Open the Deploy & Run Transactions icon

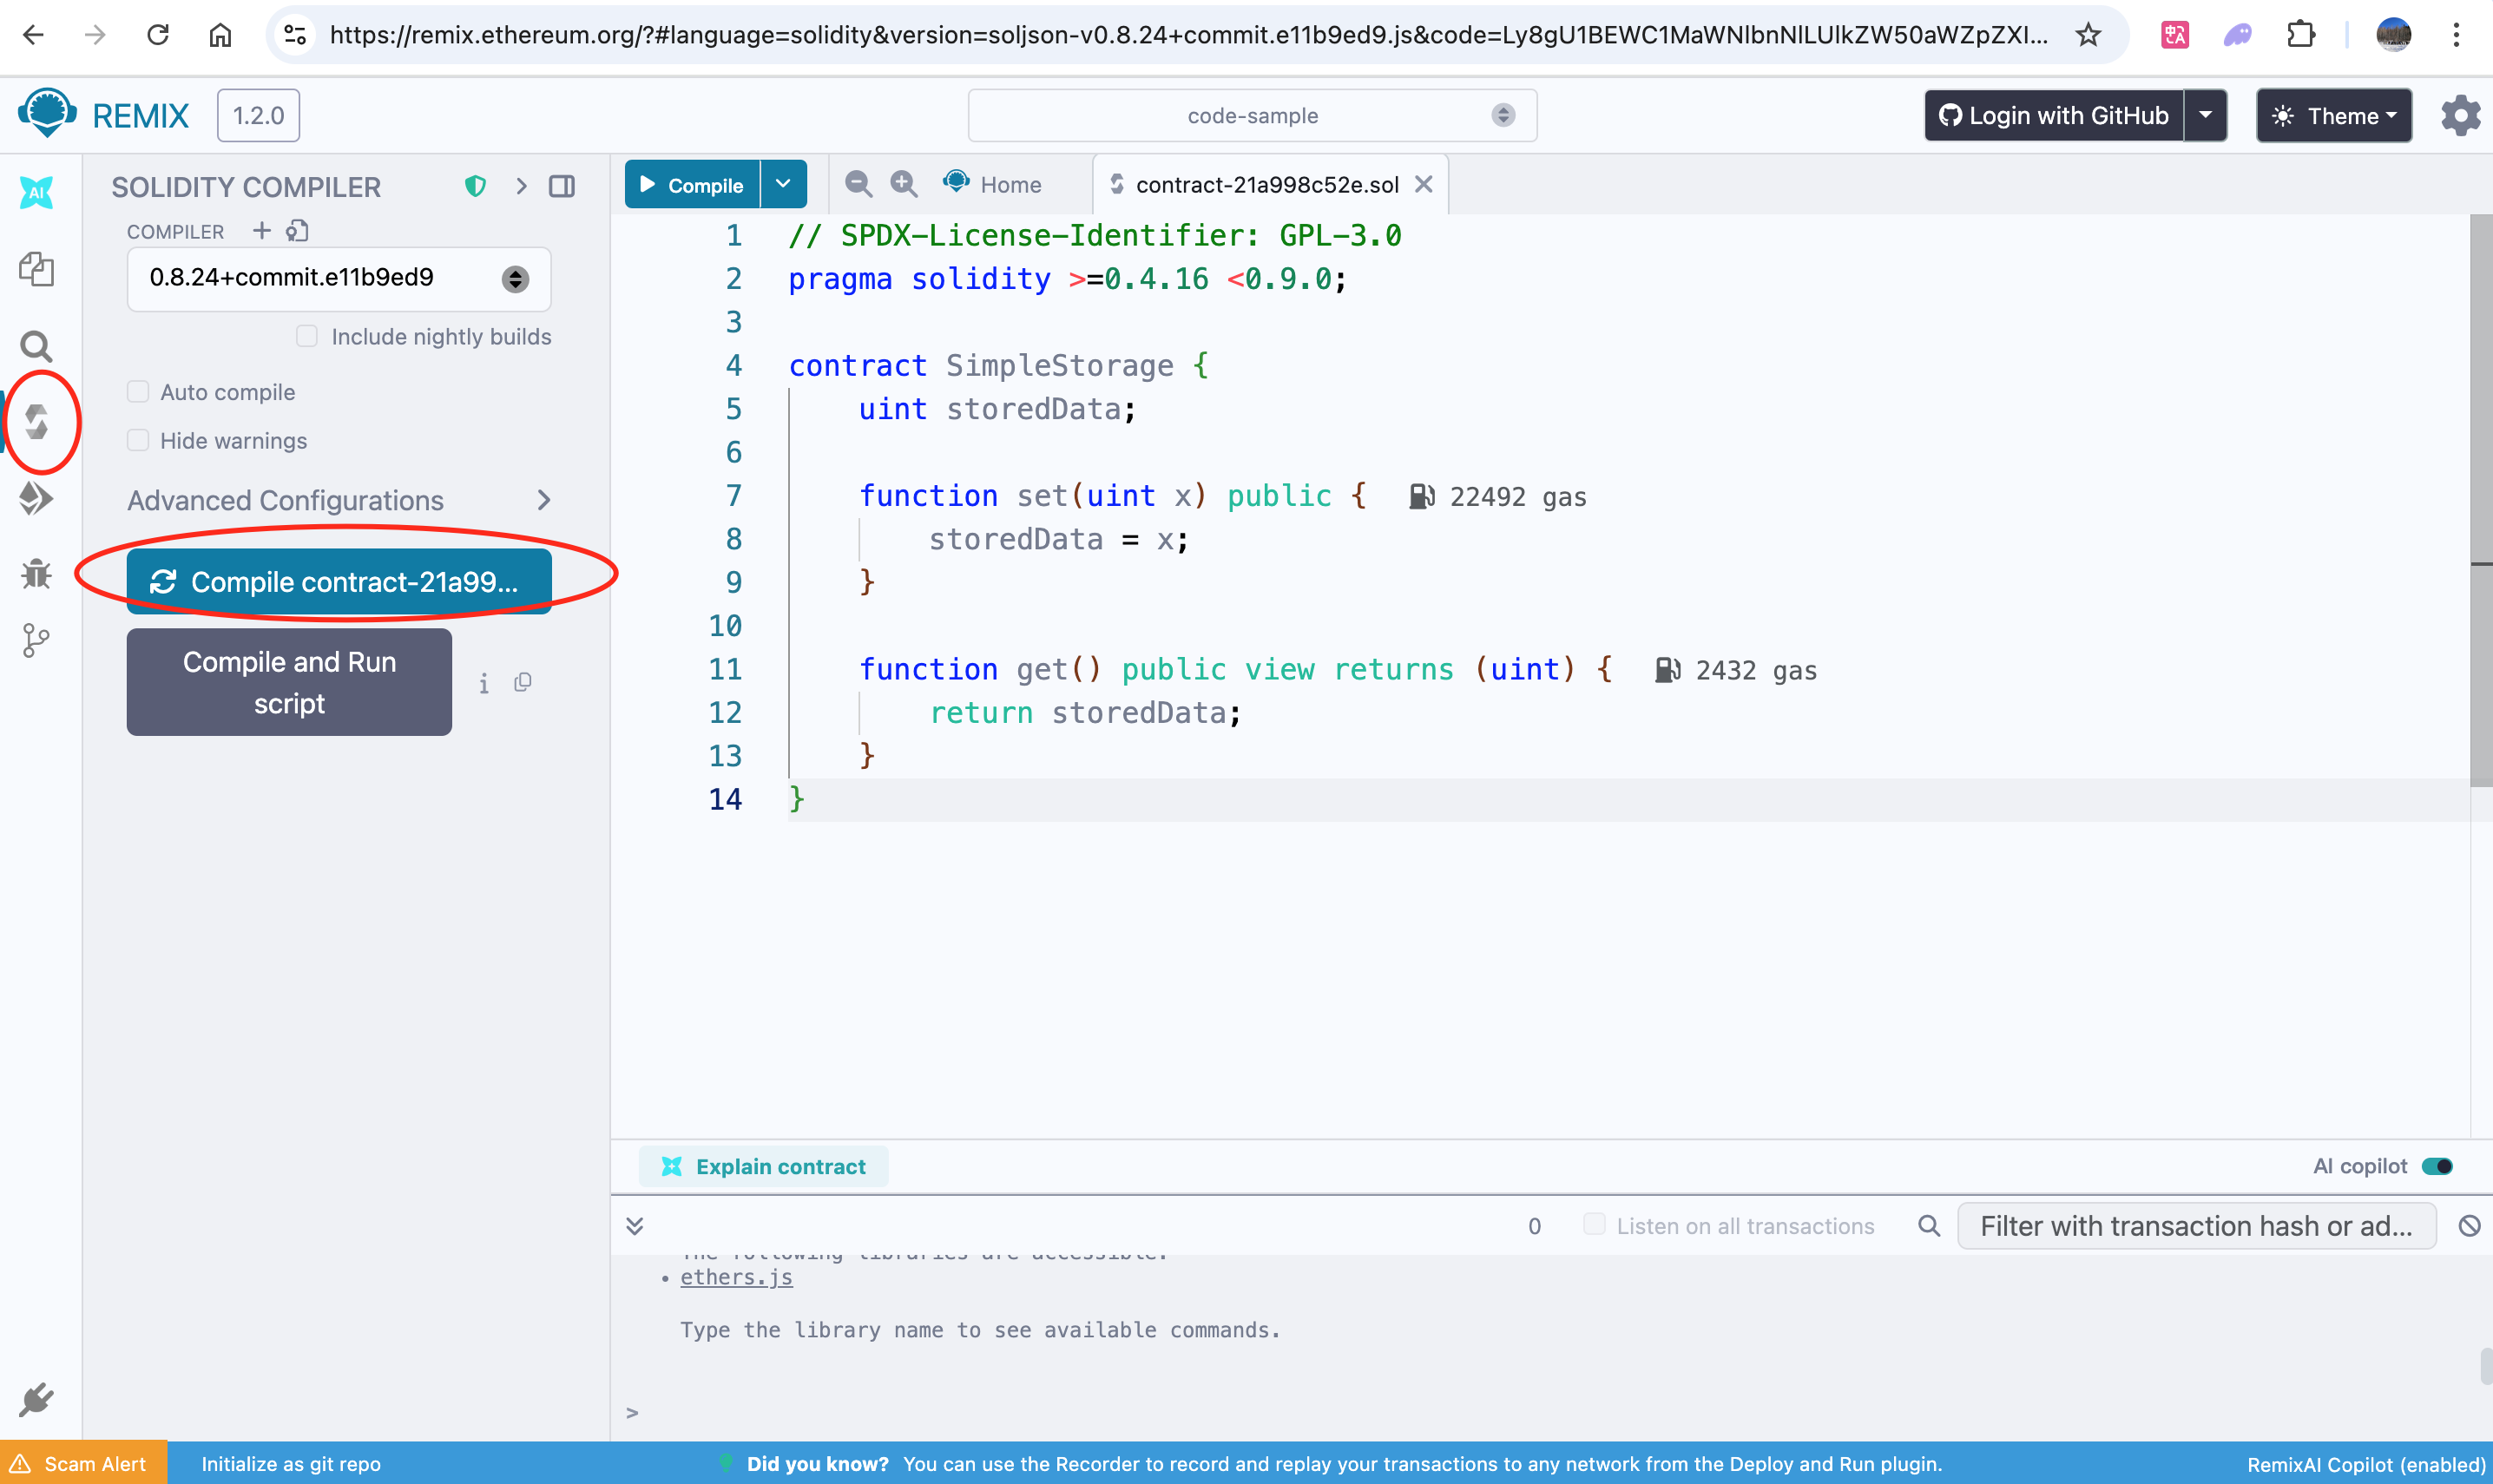point(37,498)
